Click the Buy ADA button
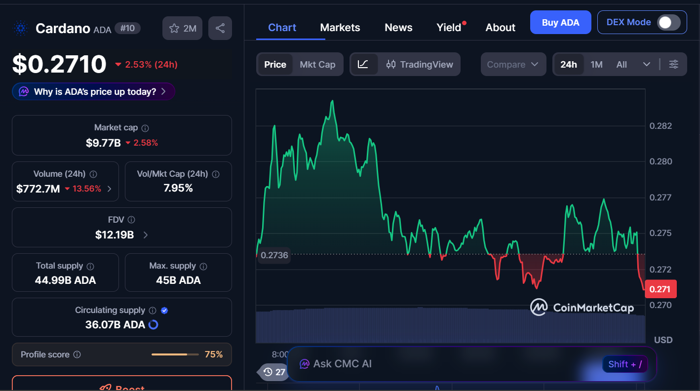 click(x=560, y=22)
